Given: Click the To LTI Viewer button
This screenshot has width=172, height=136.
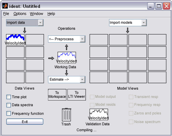Looking at the screenshot, I should point(76,95).
